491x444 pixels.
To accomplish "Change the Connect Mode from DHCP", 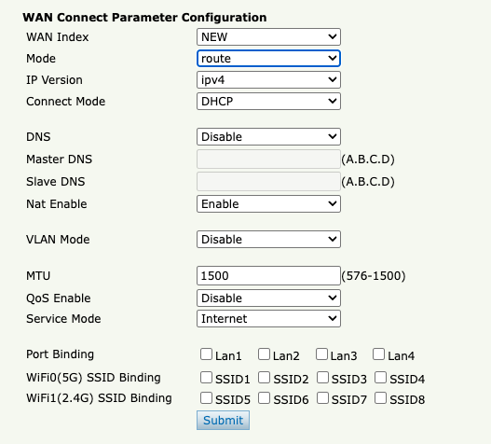I will click(x=268, y=102).
